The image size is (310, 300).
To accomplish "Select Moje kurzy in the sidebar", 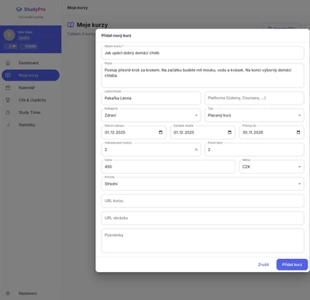I will pos(30,75).
